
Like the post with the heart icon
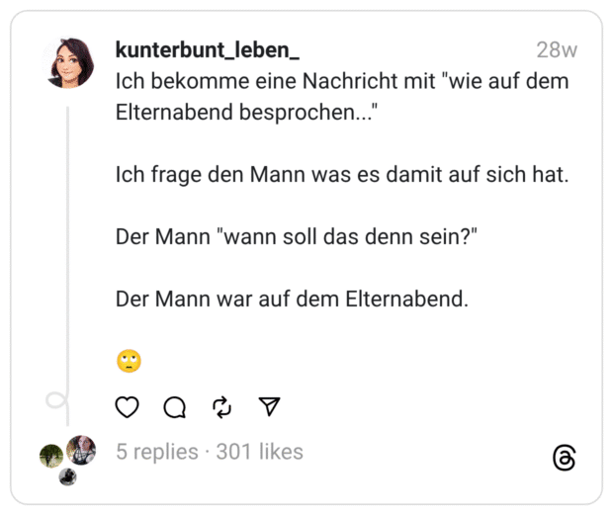click(x=128, y=406)
